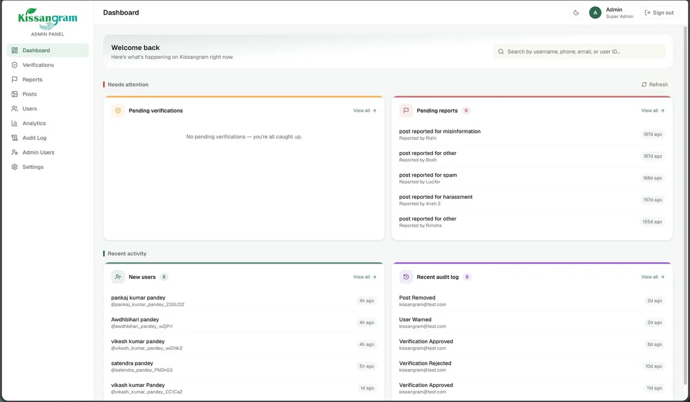Screen dimensions: 690x402
Task: Open the Post Removed audit entry
Action: 532,301
